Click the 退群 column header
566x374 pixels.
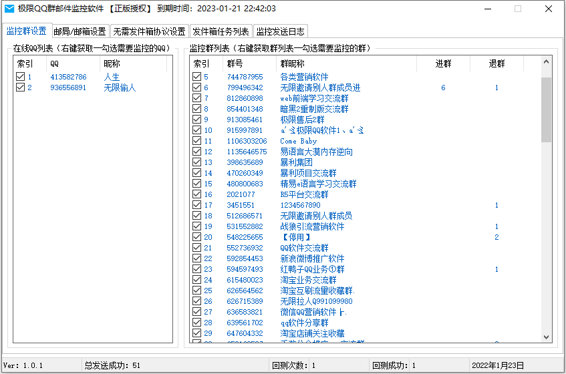497,64
